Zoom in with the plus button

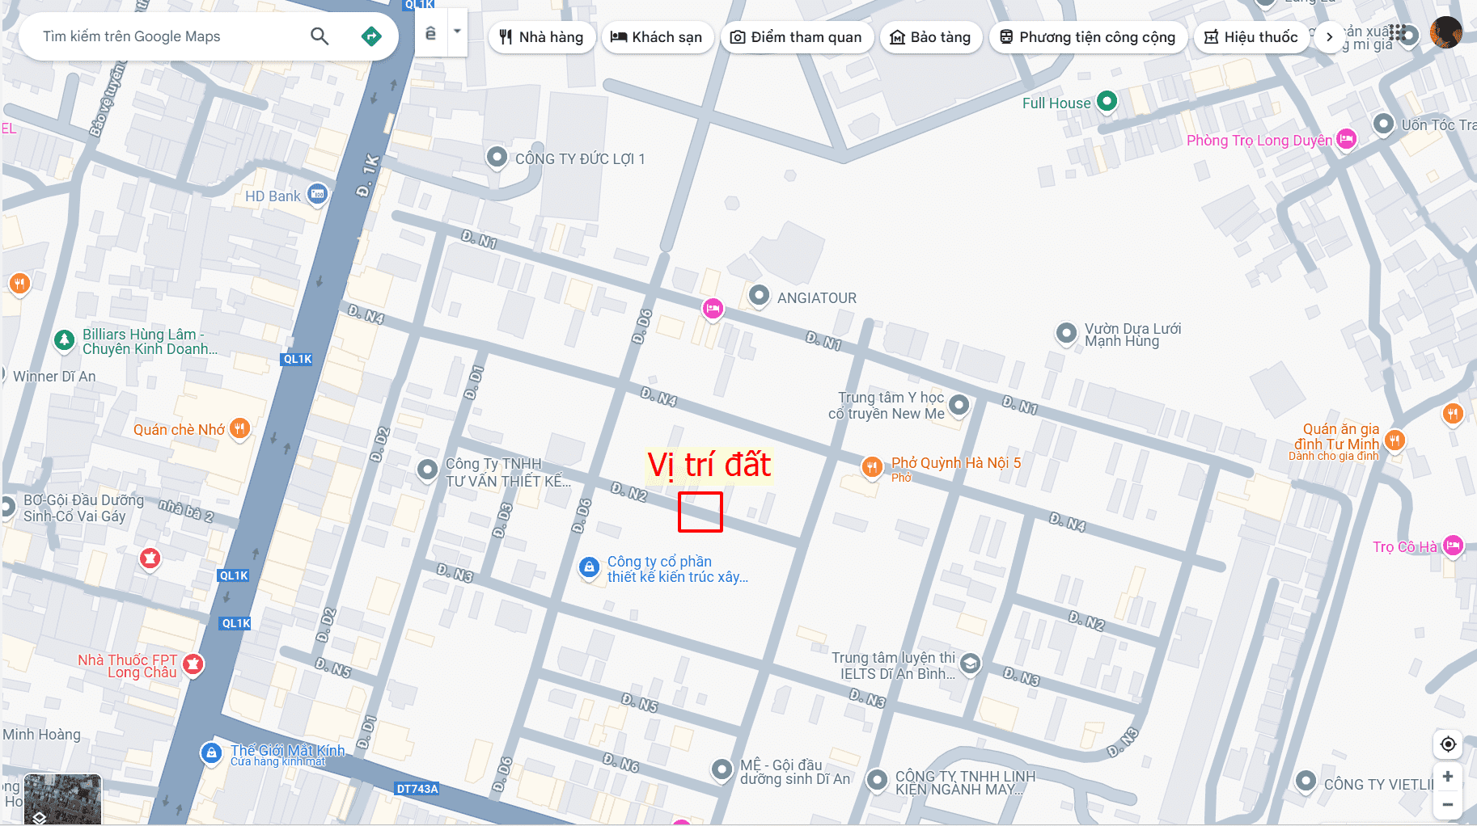1448,777
